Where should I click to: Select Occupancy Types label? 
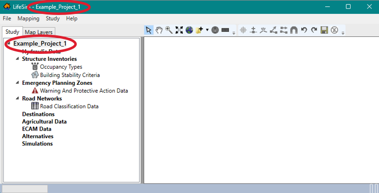pos(61,67)
